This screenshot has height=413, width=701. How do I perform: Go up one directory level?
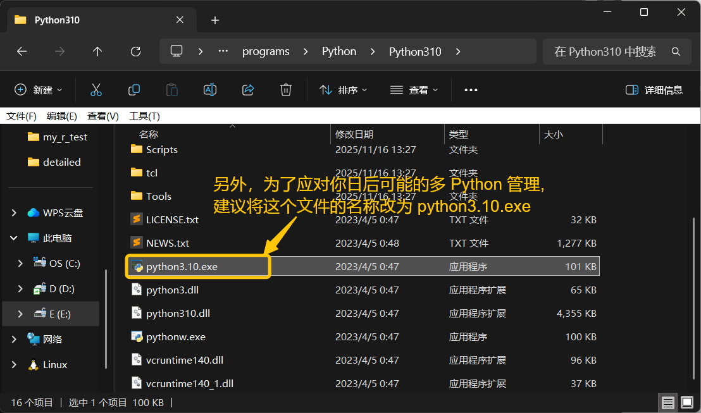97,52
